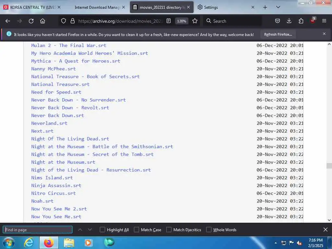
Task: Open Need for Speed.srt link
Action: (x=56, y=92)
